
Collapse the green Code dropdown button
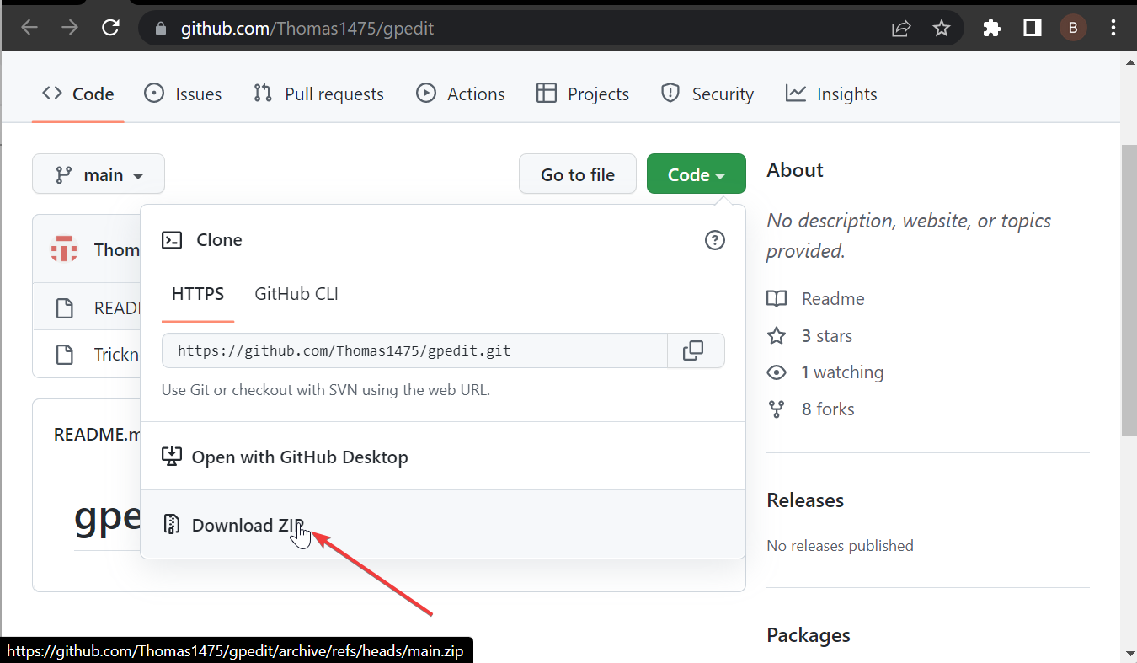pos(697,174)
